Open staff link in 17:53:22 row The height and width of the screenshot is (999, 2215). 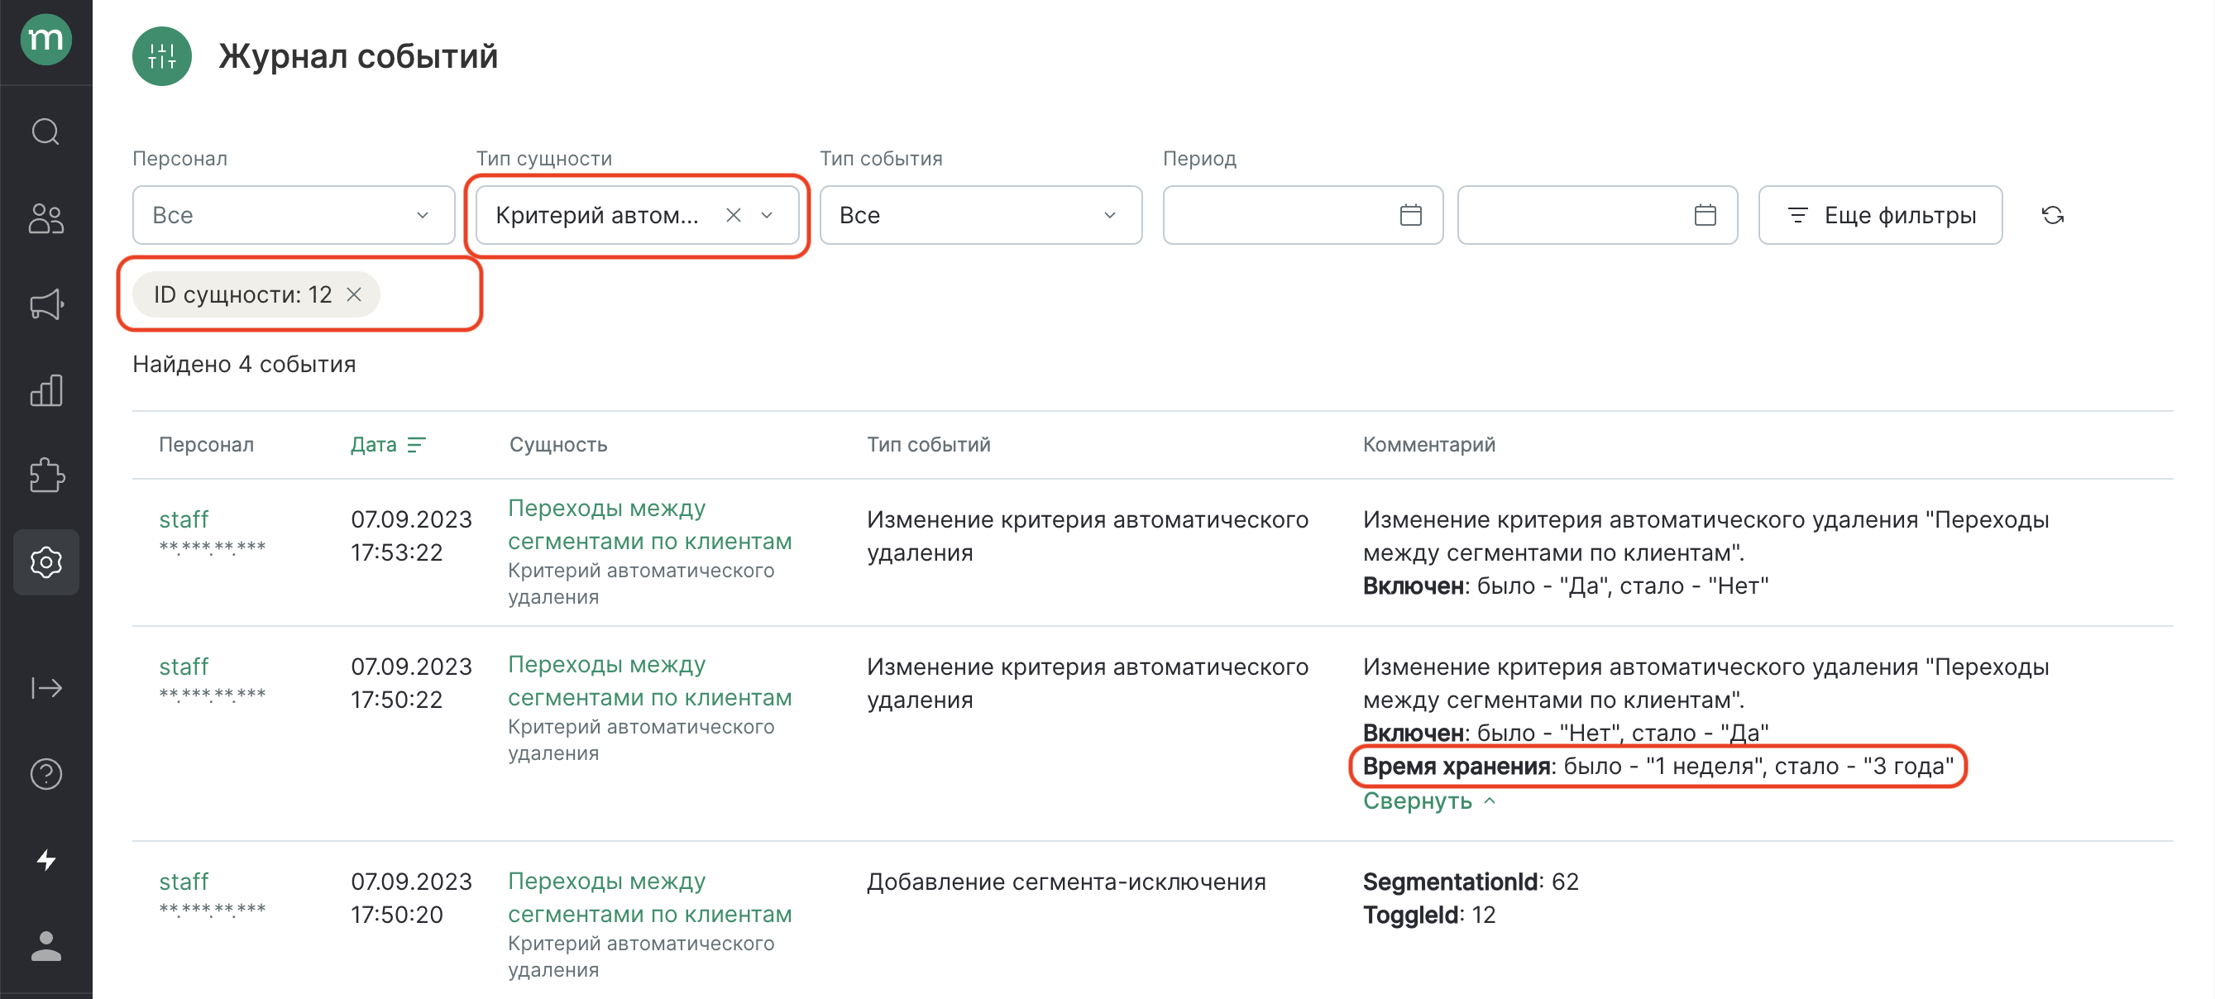pyautogui.click(x=184, y=519)
